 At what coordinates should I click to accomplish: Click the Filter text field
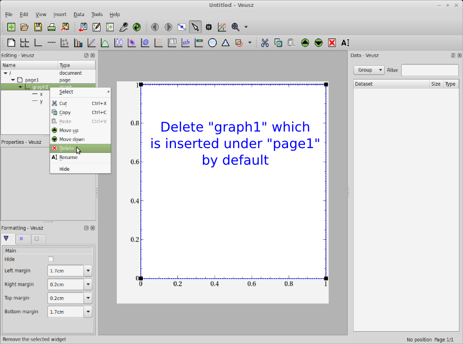click(429, 70)
